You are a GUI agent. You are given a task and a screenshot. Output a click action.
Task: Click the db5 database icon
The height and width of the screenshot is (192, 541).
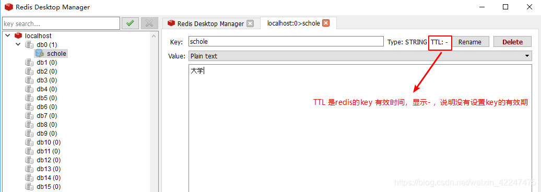click(29, 98)
